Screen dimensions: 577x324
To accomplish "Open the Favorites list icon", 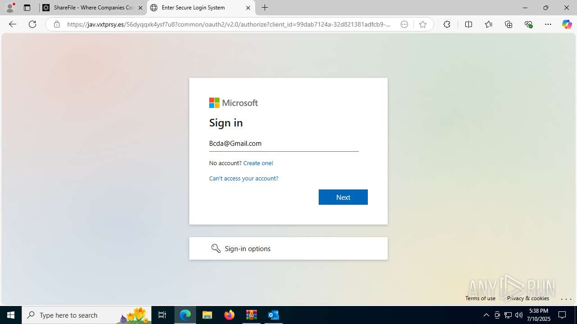I will coord(489,24).
